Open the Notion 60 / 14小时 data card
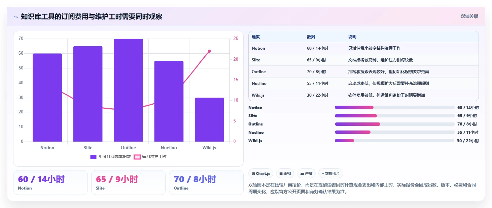This screenshot has width=492, height=208. pyautogui.click(x=50, y=183)
